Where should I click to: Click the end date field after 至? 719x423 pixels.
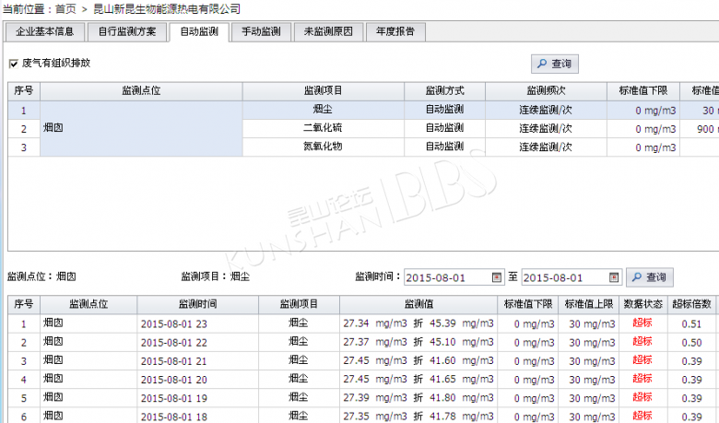coord(565,277)
